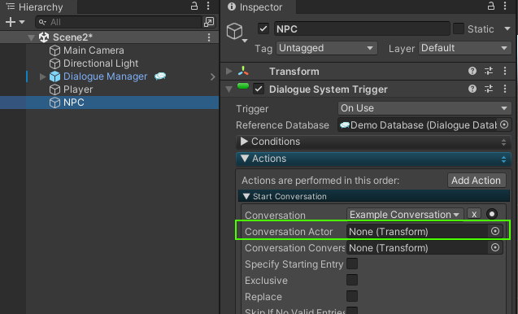Image resolution: width=518 pixels, height=314 pixels.
Task: Click the x button beside Conversation
Action: pyautogui.click(x=474, y=214)
